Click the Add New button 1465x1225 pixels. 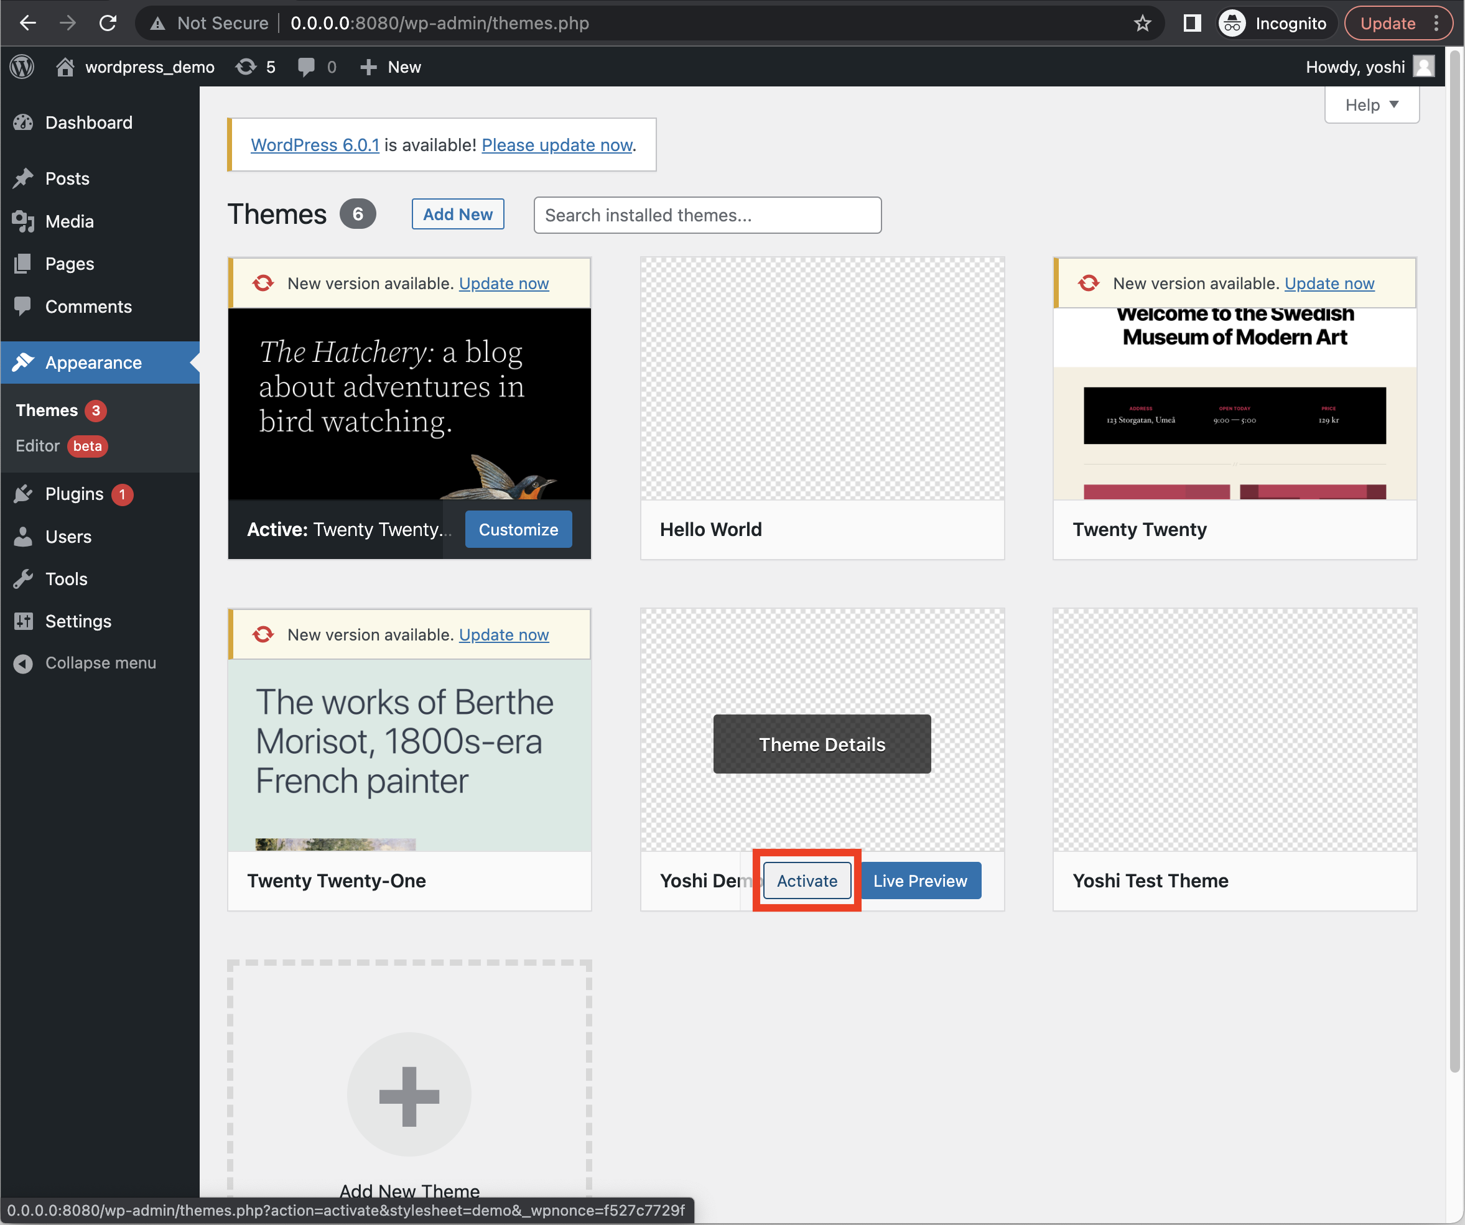coord(458,214)
